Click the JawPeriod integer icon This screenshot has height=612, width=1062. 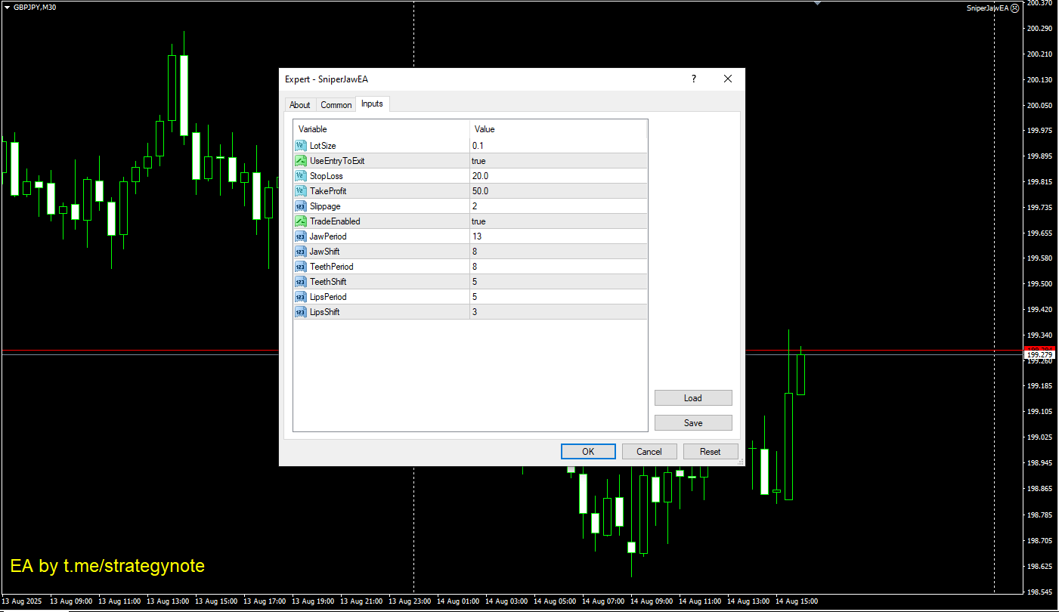[300, 236]
